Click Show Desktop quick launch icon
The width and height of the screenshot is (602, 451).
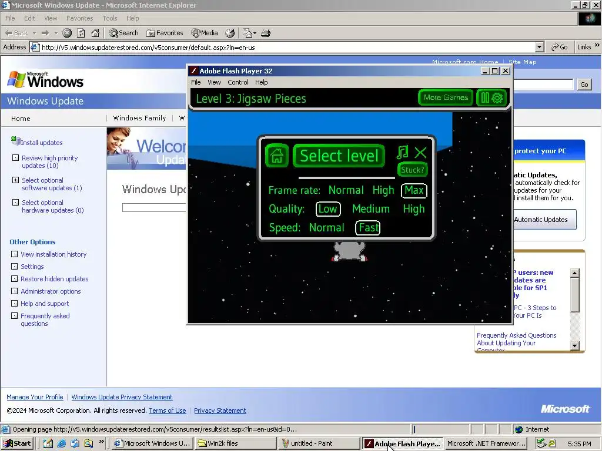click(x=48, y=443)
